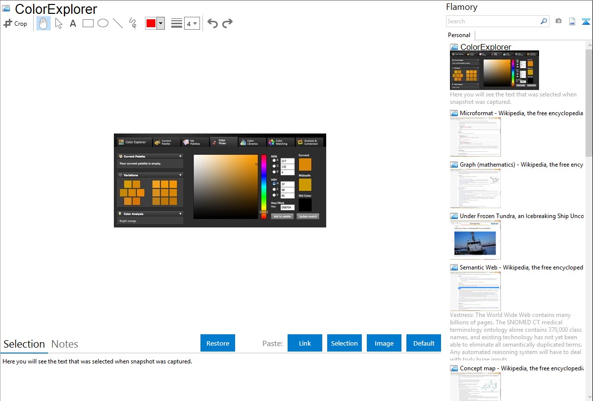
Task: Click the Restore button
Action: click(x=218, y=343)
